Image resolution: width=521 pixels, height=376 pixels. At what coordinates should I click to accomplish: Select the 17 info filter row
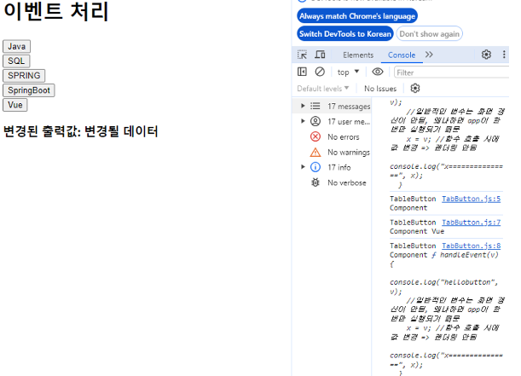333,167
